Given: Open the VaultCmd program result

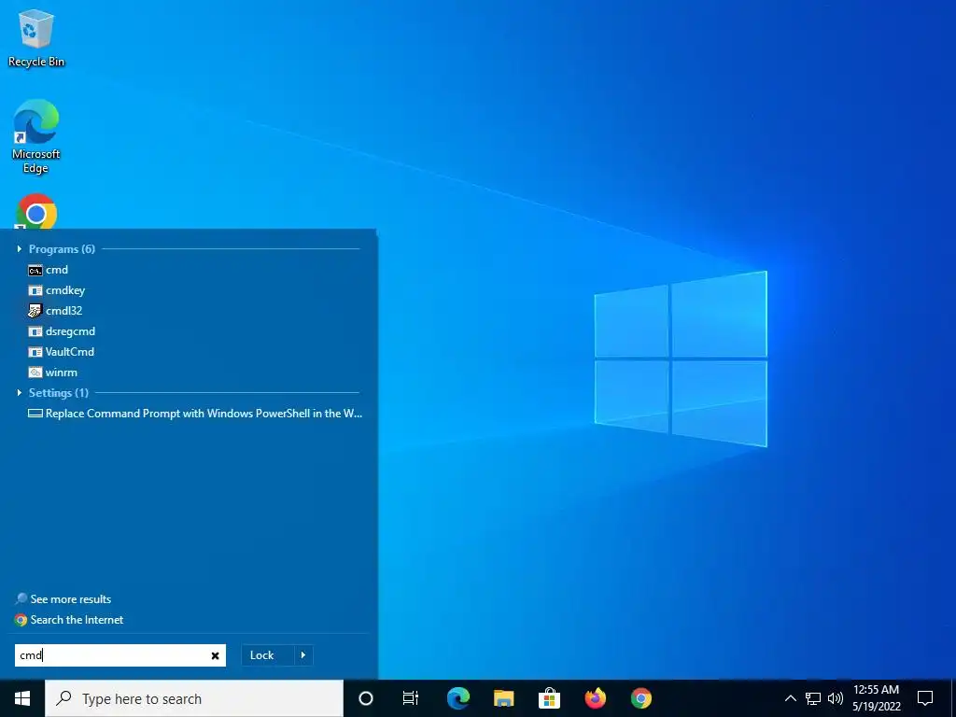Looking at the screenshot, I should pyautogui.click(x=61, y=352).
